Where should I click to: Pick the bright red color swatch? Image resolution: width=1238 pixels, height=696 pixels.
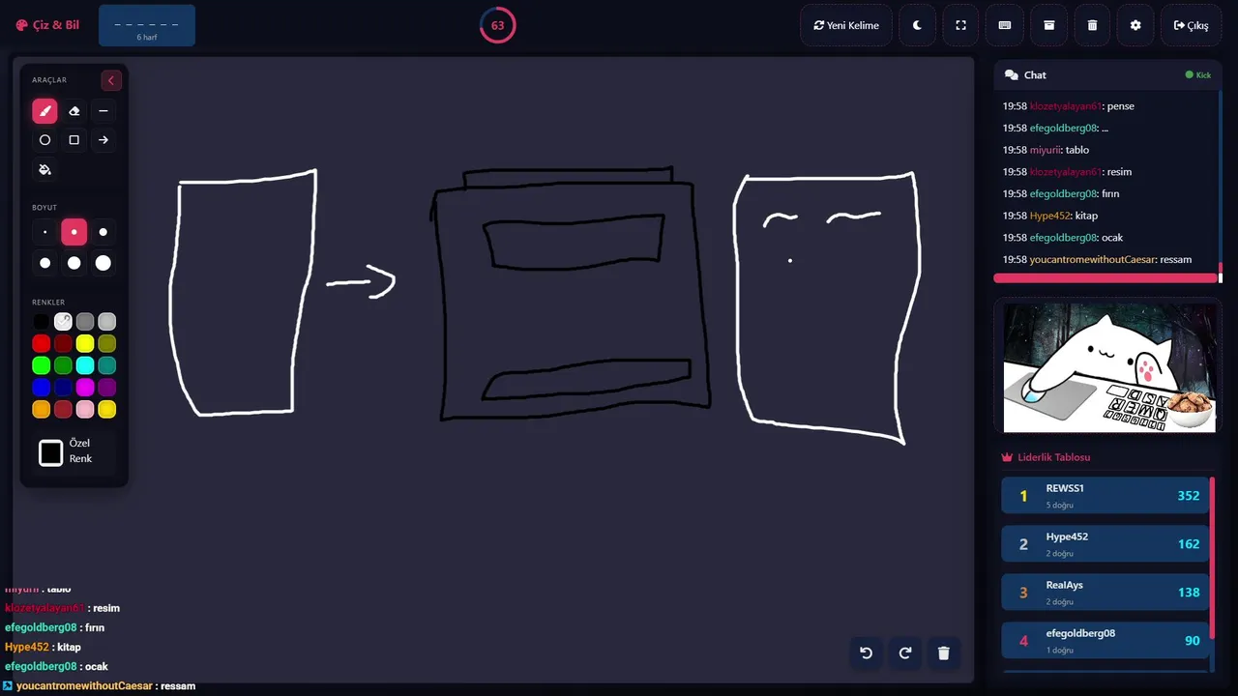tap(41, 343)
